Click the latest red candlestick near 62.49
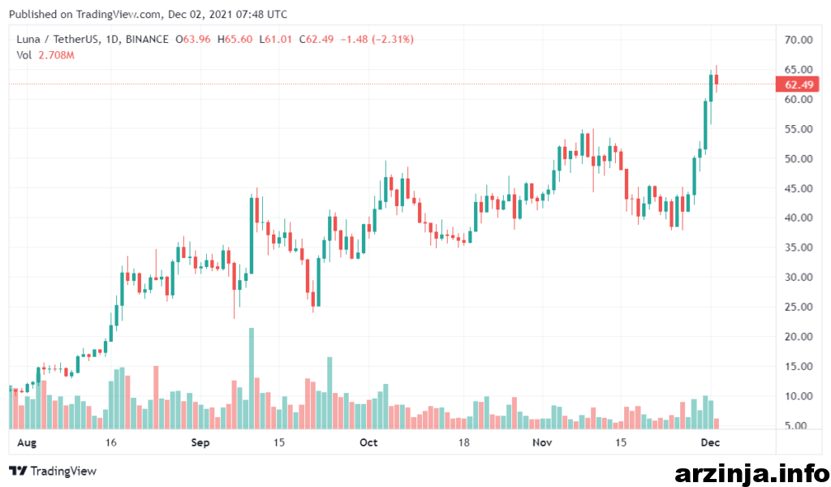Viewport: 831px width, 487px height. pyautogui.click(x=717, y=80)
